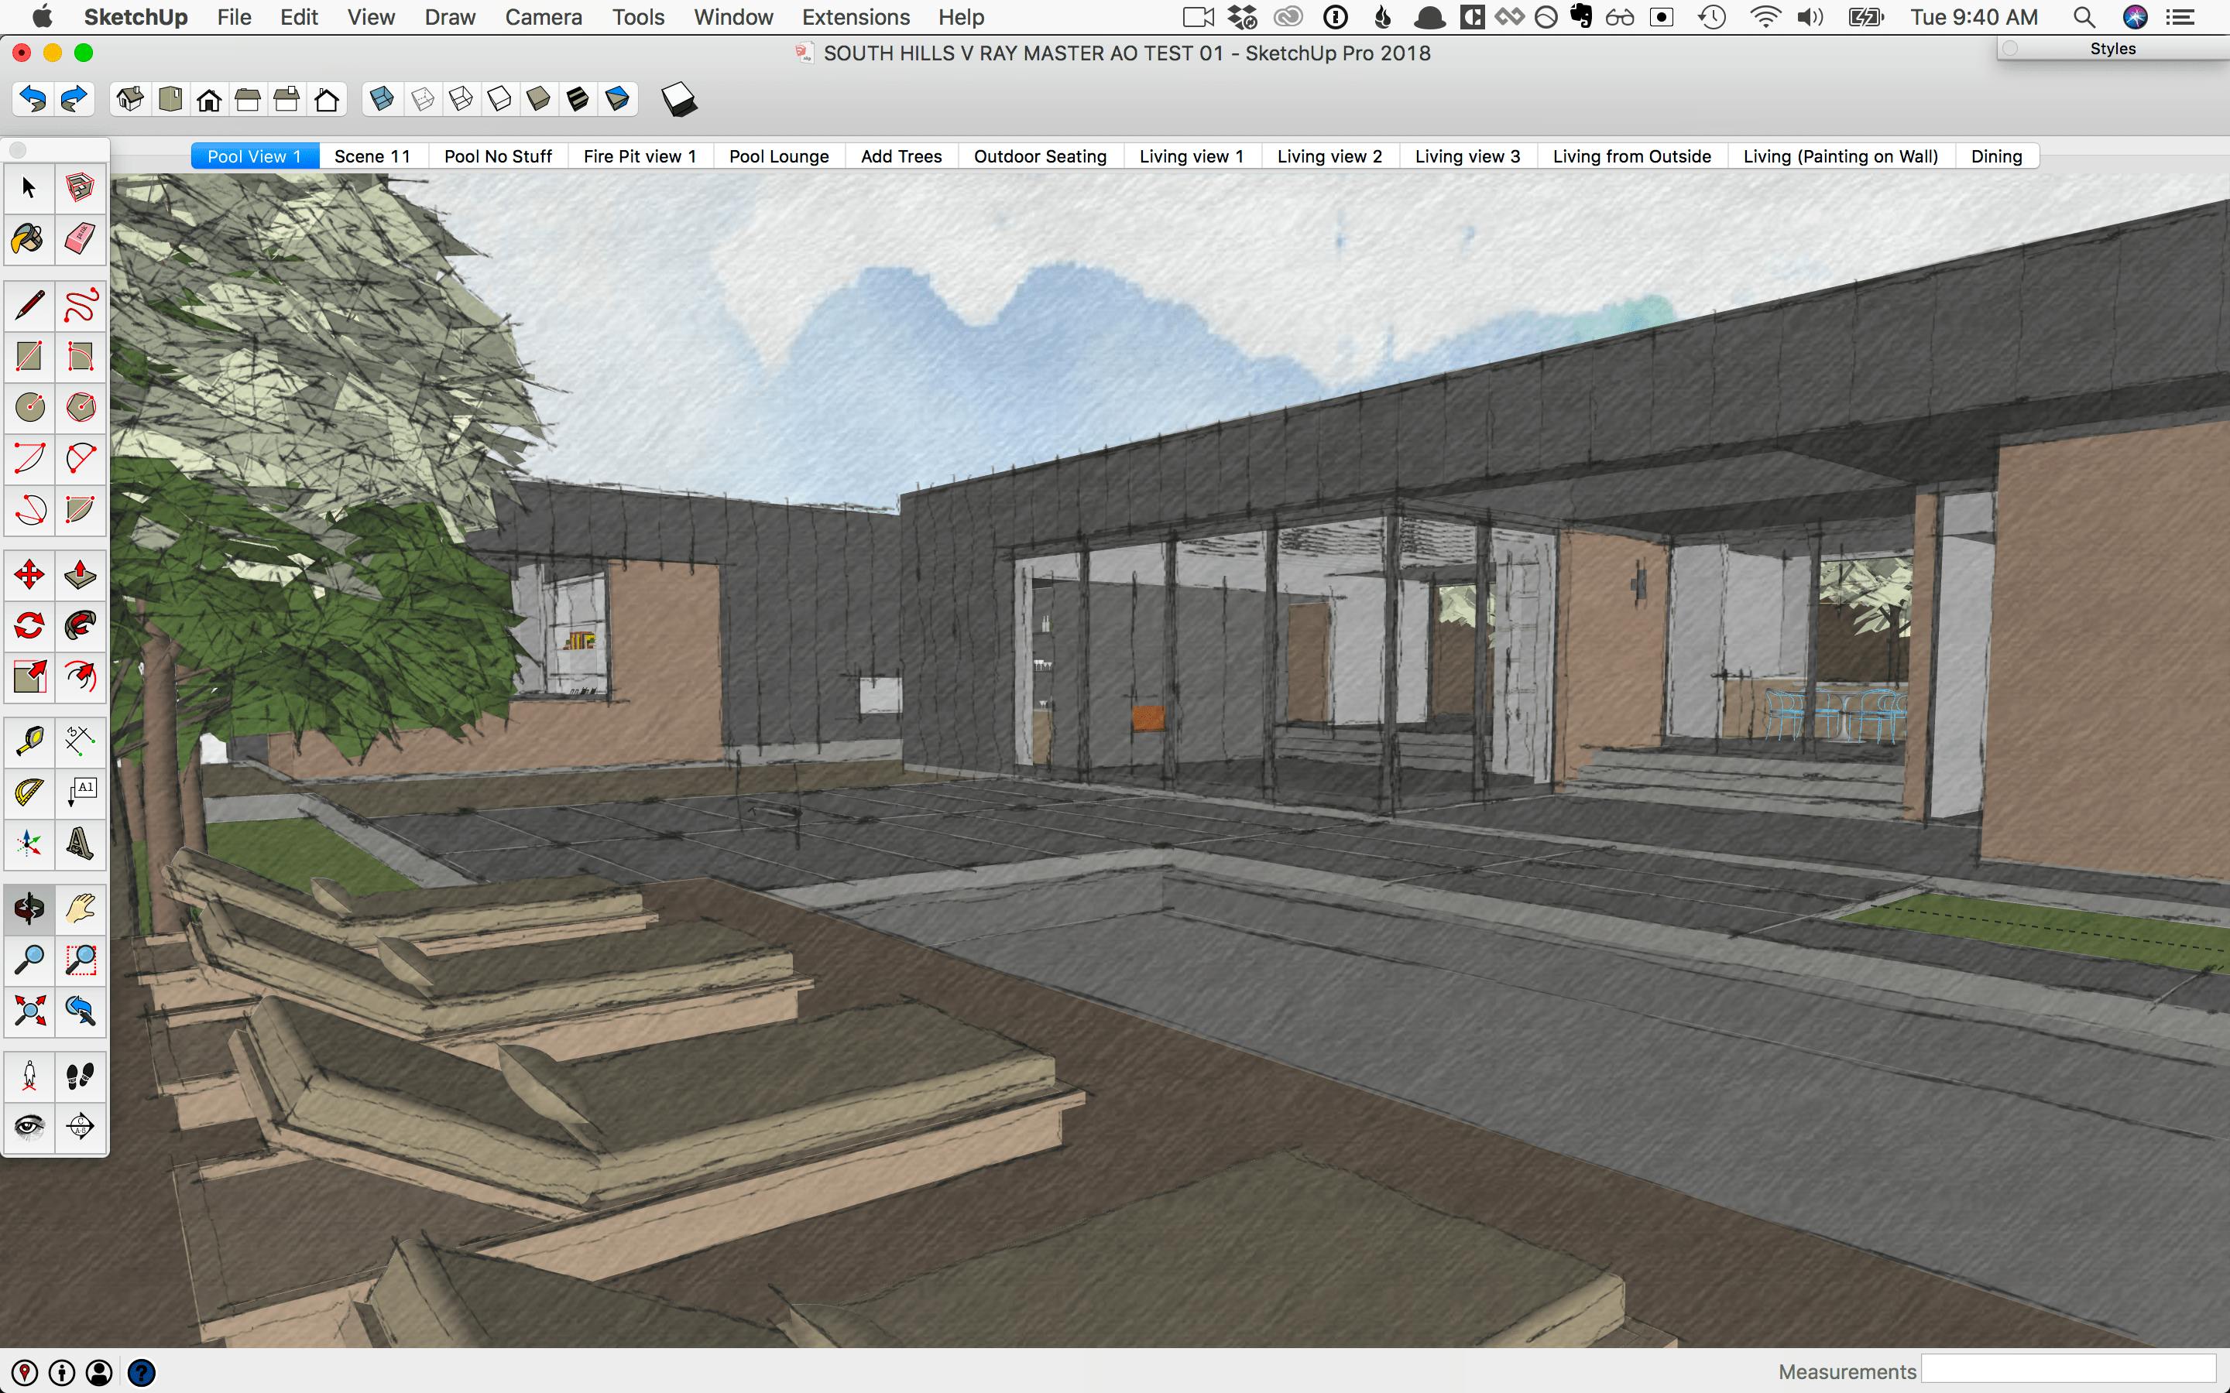Open the Styles tray panel
The height and width of the screenshot is (1393, 2230).
coord(2113,49)
